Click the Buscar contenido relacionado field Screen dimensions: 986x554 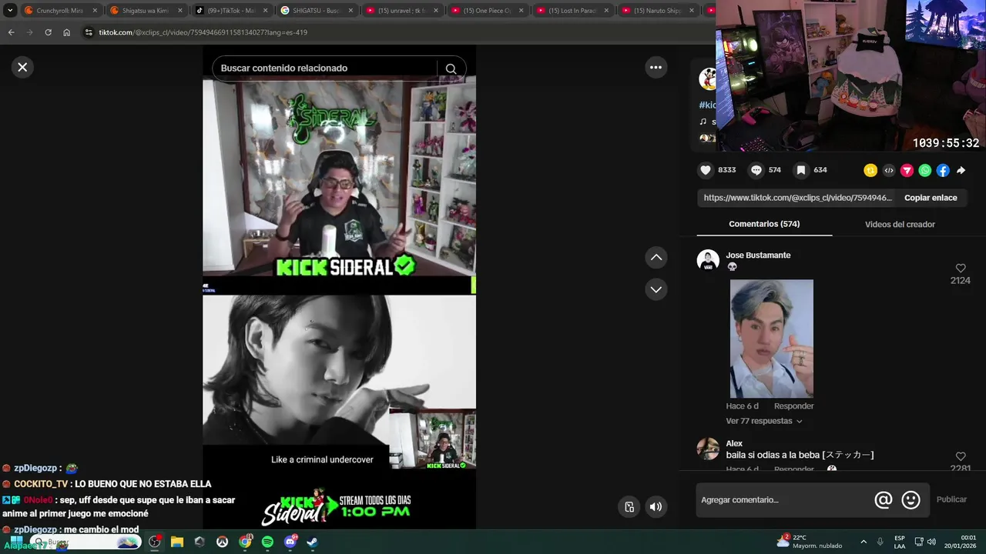[x=325, y=68]
